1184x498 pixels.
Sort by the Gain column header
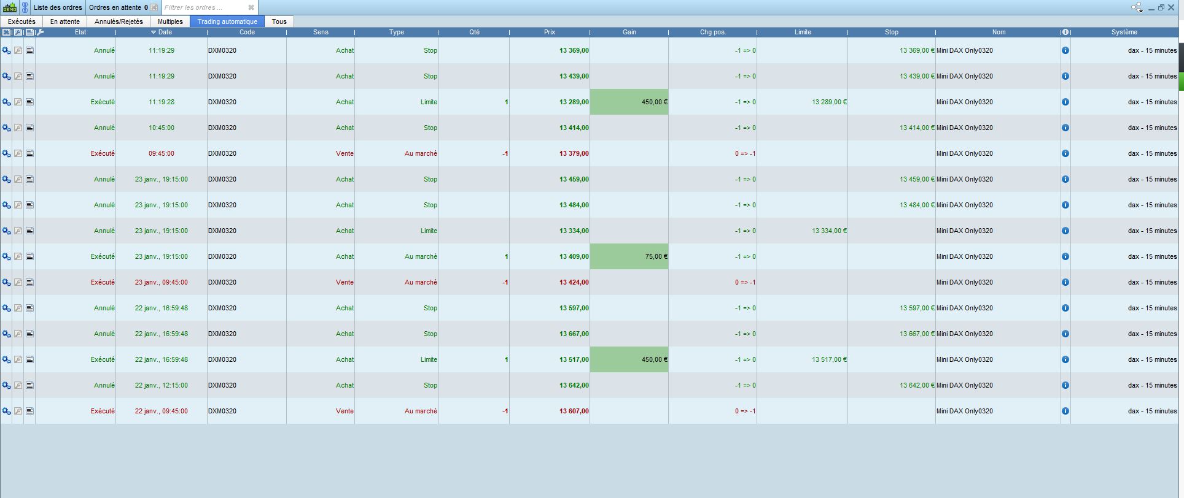[629, 33]
